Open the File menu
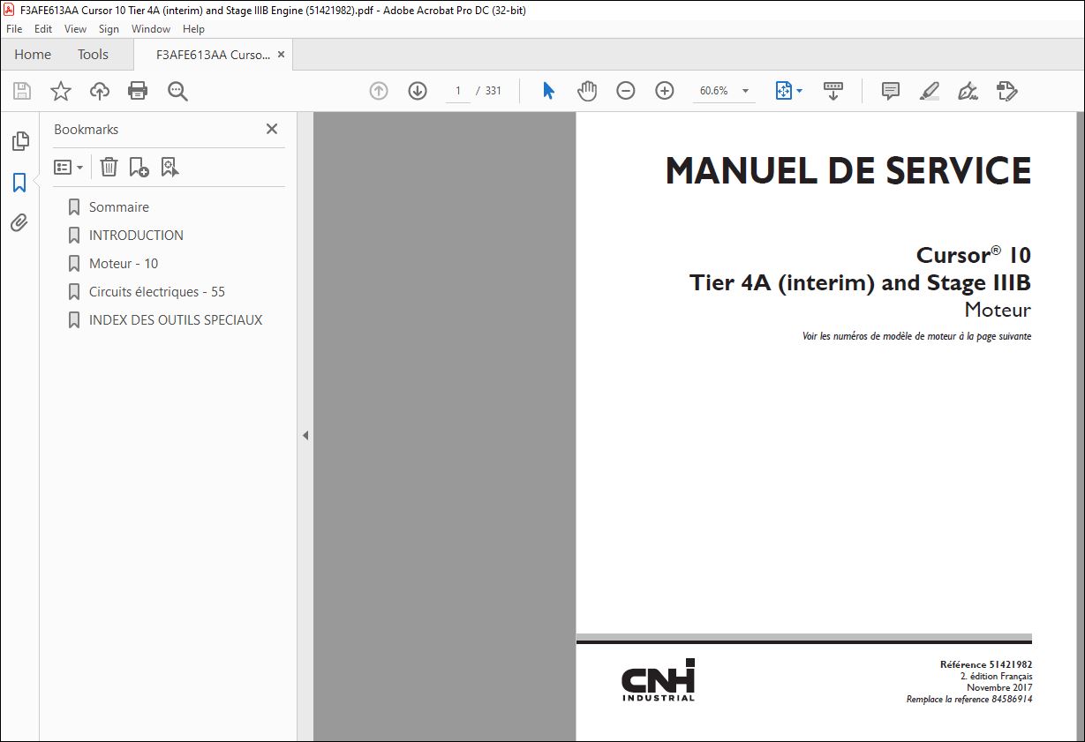 click(x=14, y=29)
